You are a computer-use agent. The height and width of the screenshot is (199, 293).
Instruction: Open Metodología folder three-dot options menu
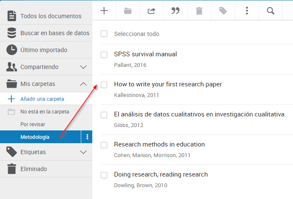click(x=87, y=137)
